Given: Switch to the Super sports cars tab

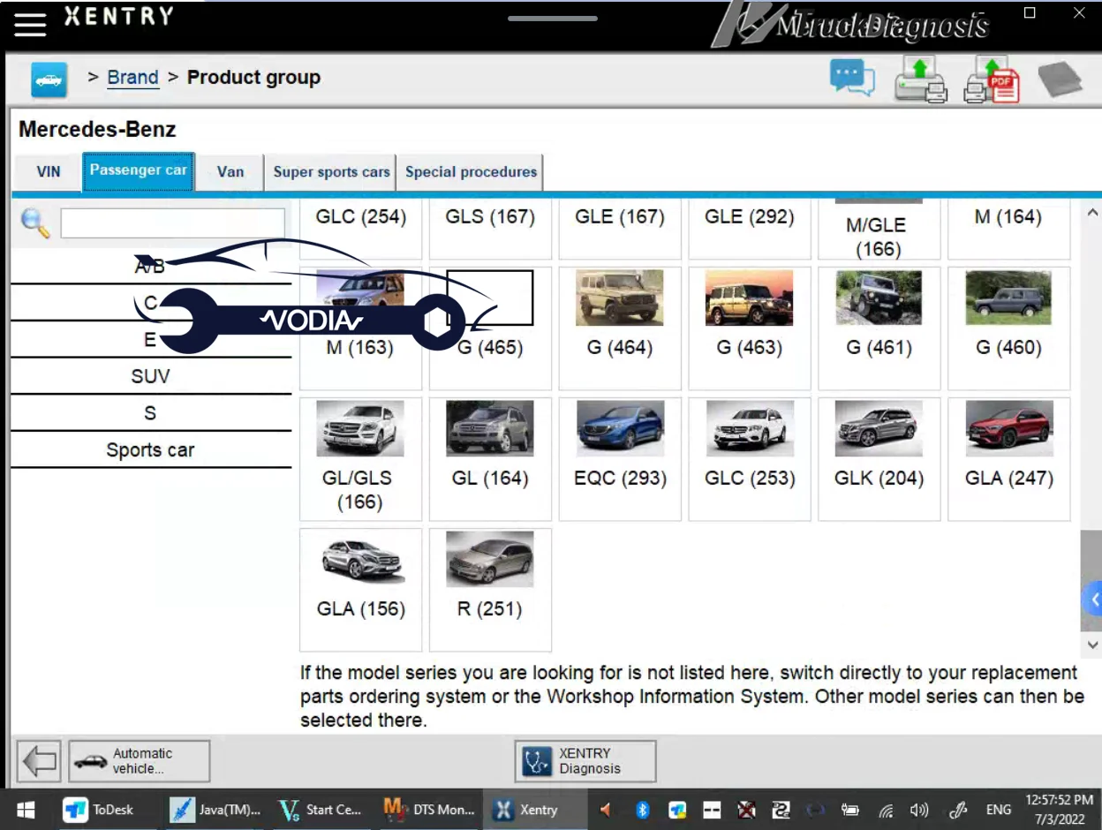Looking at the screenshot, I should (x=331, y=172).
